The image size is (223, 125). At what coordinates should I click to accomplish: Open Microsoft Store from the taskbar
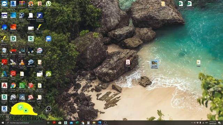[60, 123]
